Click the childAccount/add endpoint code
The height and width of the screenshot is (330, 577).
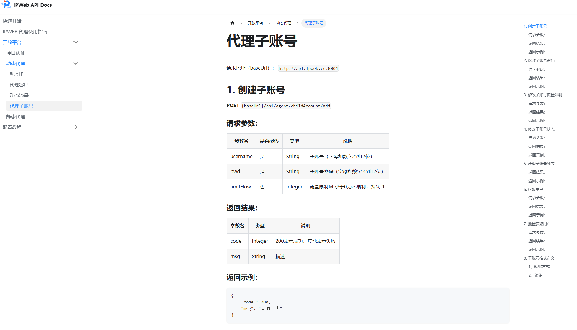286,106
